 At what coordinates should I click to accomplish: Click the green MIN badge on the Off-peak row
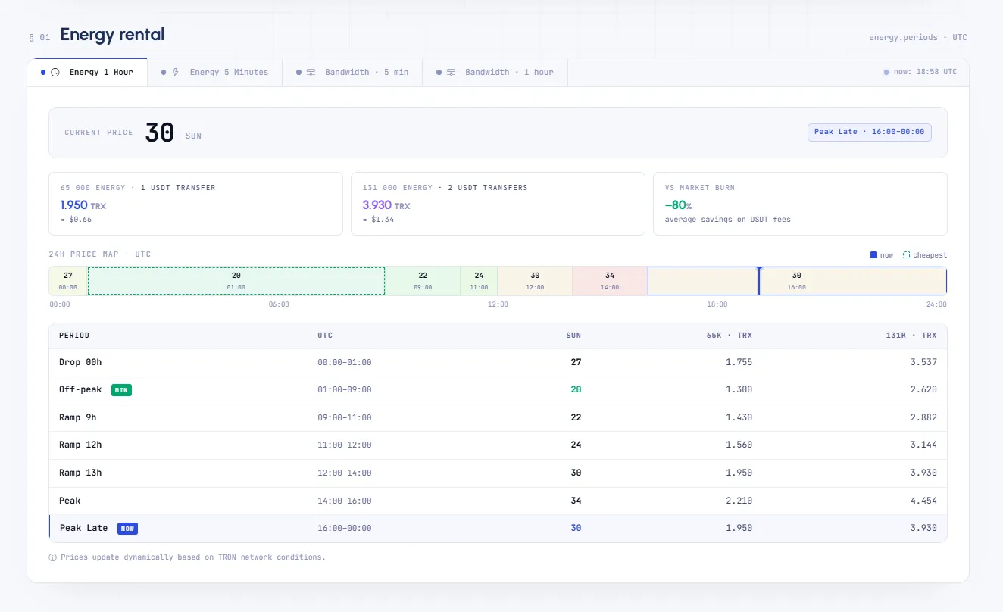[x=121, y=390]
